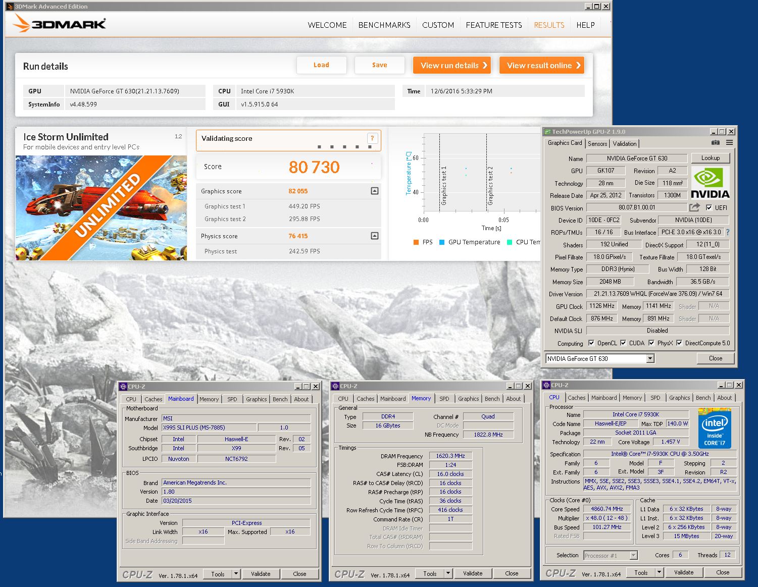The width and height of the screenshot is (758, 587).
Task: Click the DRAM Frequency value in Memory CPU-Z
Action: 450,456
